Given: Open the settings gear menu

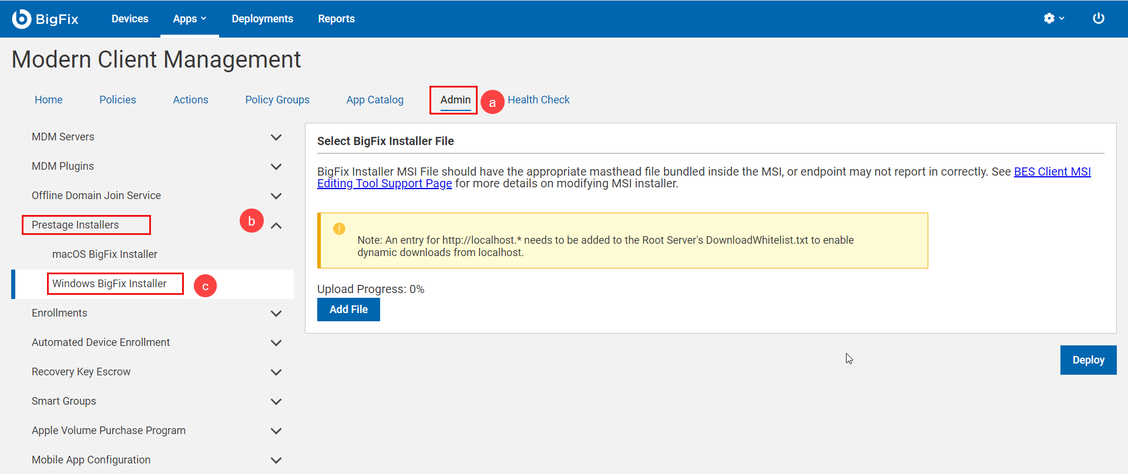Looking at the screenshot, I should pyautogui.click(x=1053, y=19).
